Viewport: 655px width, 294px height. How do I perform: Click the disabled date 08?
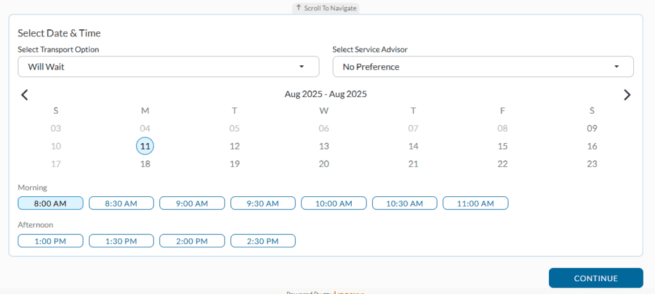point(503,128)
